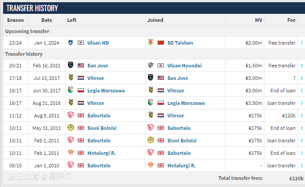Screen dimensions: 305x187
Task: Click the Ulsan Hyundai crest in Joined column
Action: (x=150, y=65)
